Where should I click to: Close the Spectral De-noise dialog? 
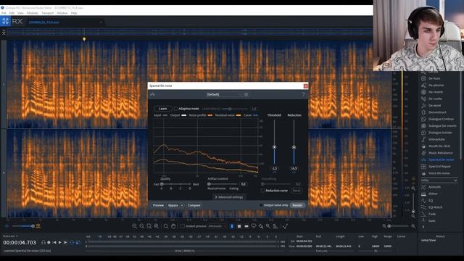coord(306,86)
